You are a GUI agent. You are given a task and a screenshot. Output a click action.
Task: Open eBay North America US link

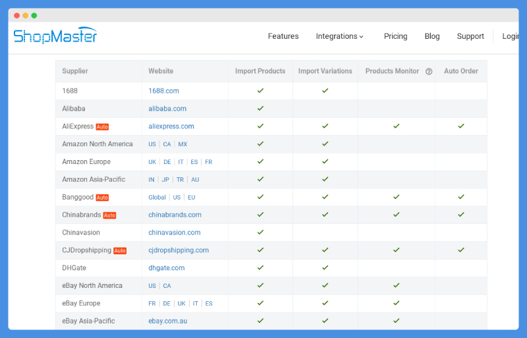tap(152, 286)
